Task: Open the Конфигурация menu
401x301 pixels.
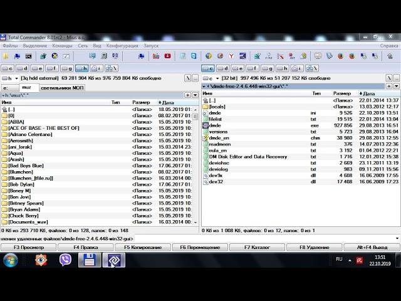Action: point(122,46)
